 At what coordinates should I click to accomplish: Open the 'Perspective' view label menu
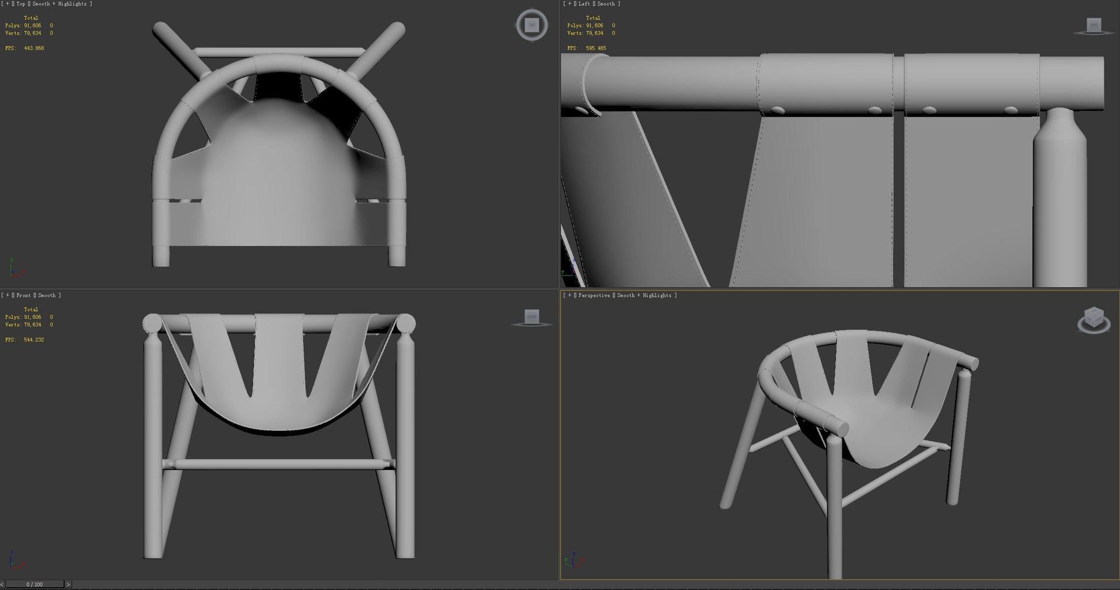(595, 295)
